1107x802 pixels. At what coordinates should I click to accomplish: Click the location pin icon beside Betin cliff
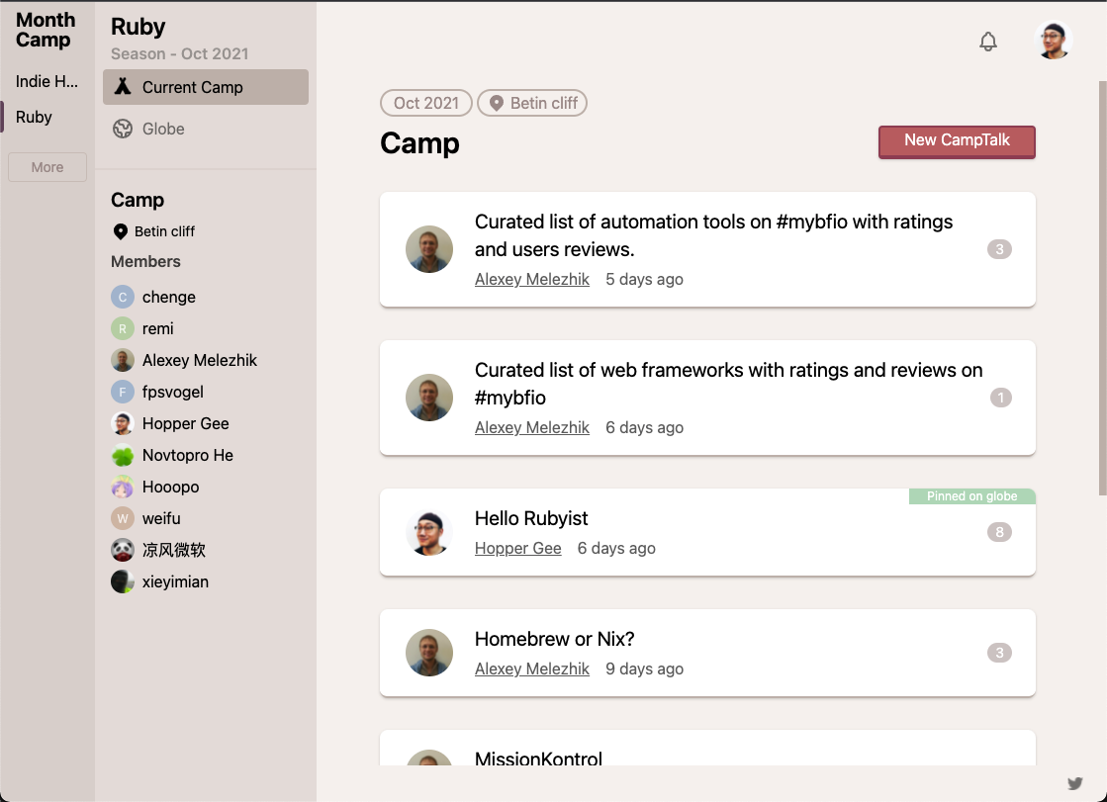coord(120,231)
